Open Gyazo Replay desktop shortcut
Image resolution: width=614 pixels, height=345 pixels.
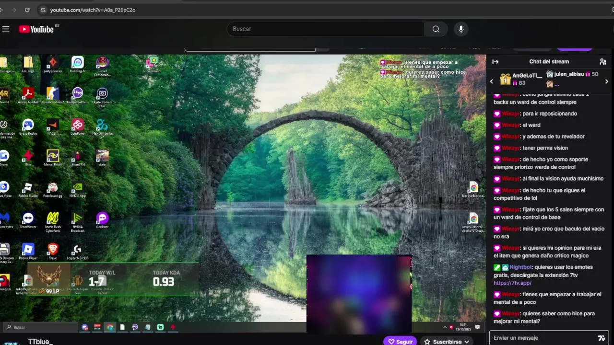pyautogui.click(x=28, y=127)
